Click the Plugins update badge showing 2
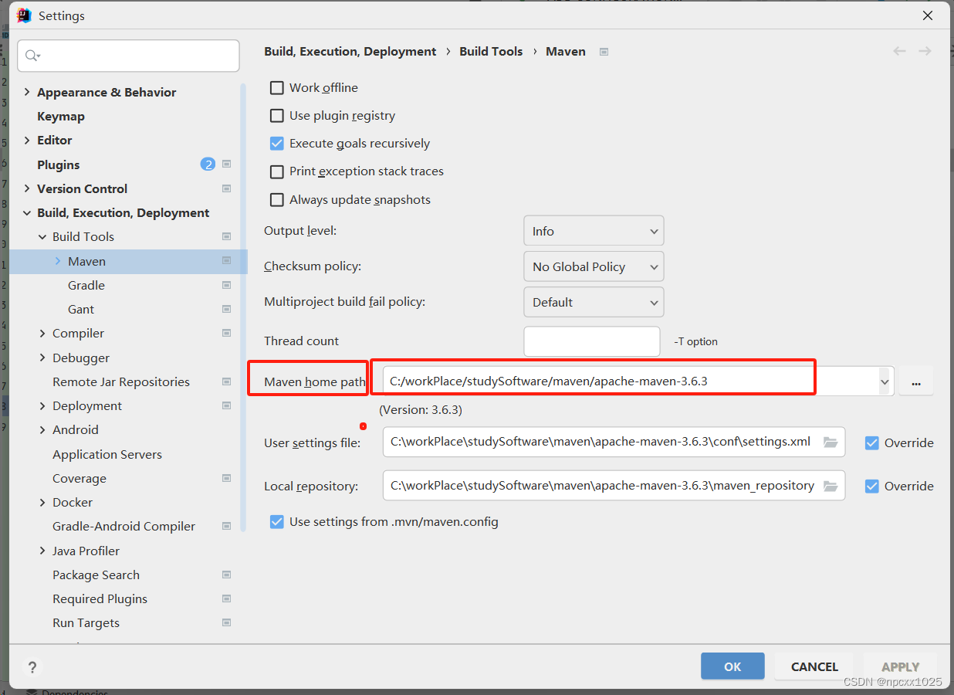Viewport: 954px width, 695px height. [x=208, y=164]
